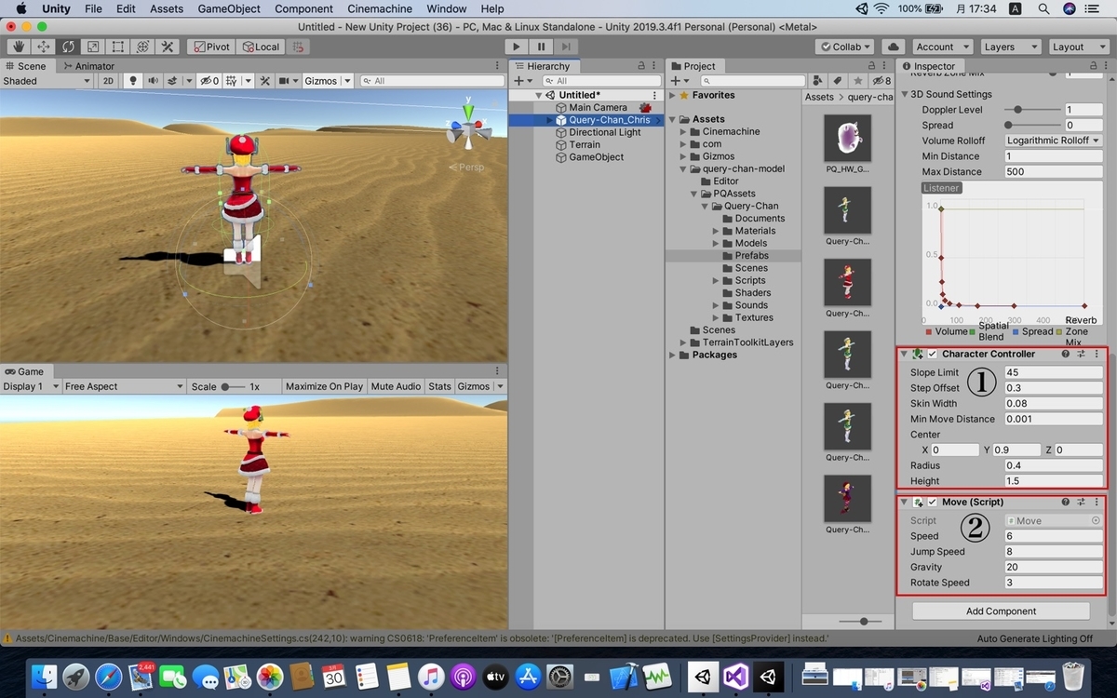This screenshot has height=698, width=1117.
Task: Open Collab dropdown
Action: 845,47
